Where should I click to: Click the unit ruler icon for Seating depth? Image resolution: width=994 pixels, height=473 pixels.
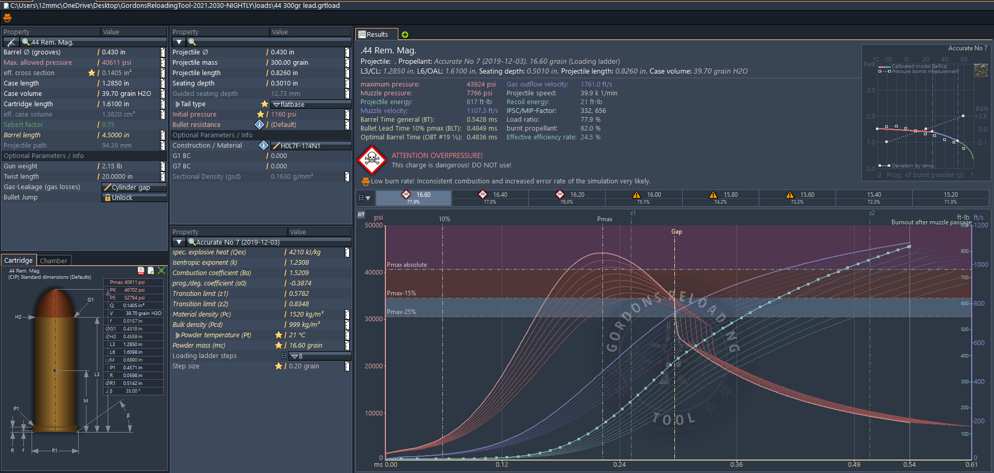[x=347, y=83]
